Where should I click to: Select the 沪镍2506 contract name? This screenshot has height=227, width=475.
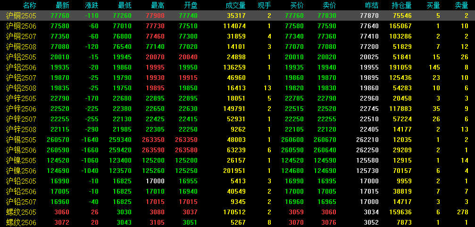21,171
